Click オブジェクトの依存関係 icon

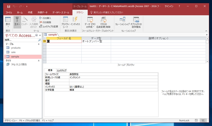coord(136,19)
